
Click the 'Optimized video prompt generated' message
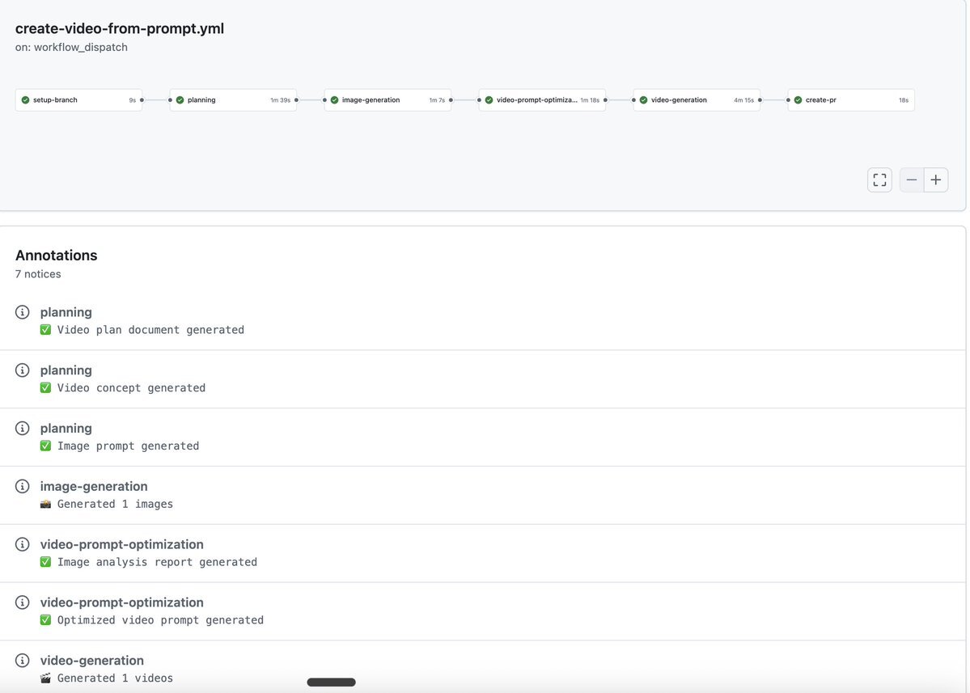pyautogui.click(x=160, y=621)
